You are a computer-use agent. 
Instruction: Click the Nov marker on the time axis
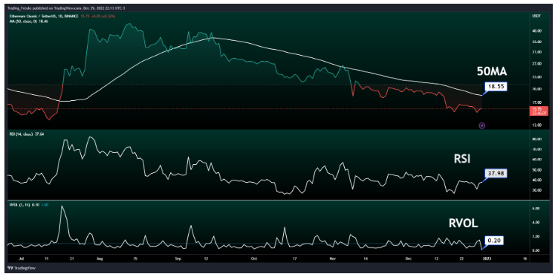pos(331,259)
